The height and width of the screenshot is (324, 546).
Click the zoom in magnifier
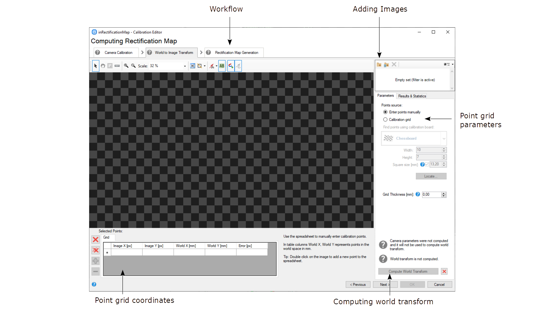[126, 66]
